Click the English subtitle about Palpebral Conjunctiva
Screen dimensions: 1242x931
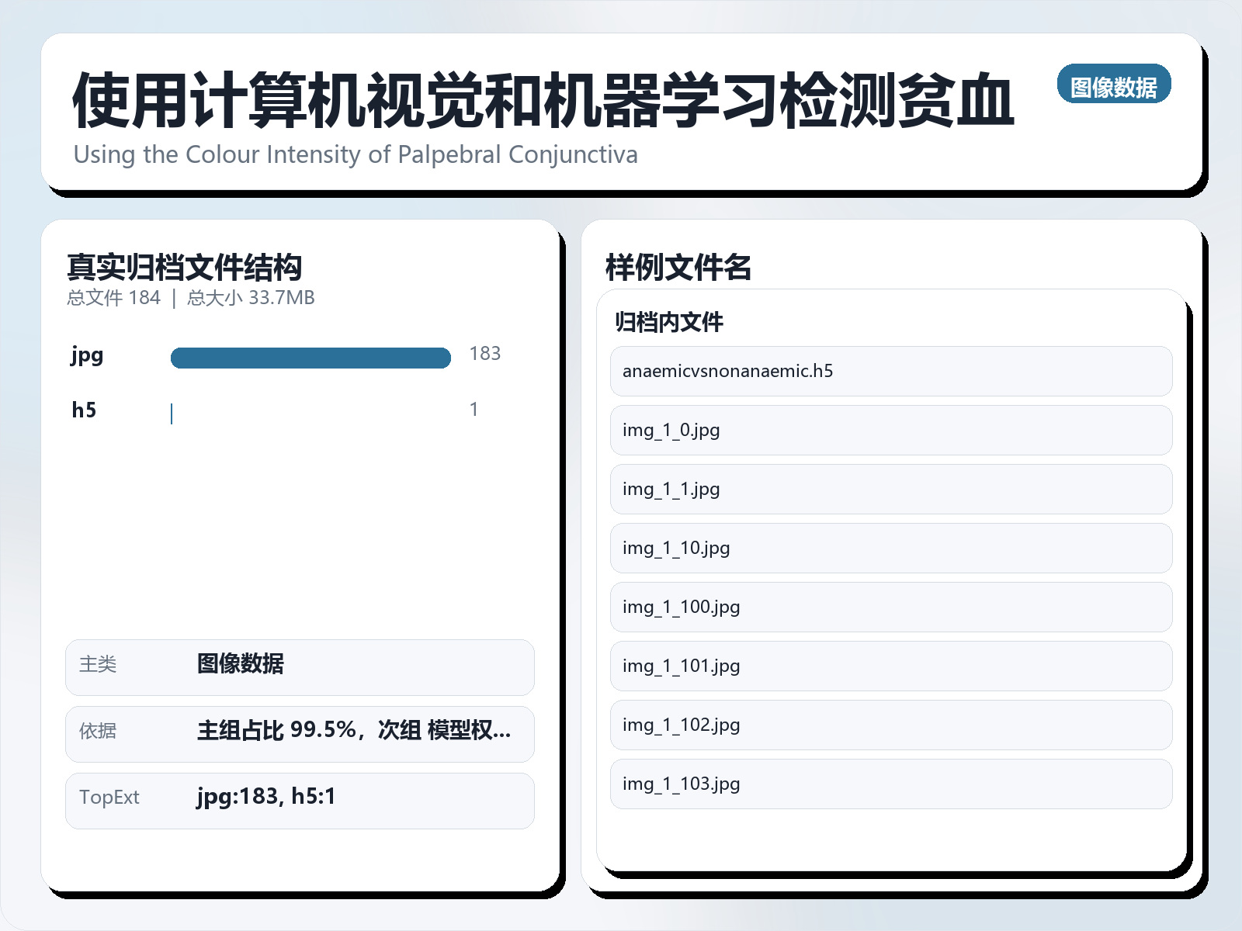pyautogui.click(x=356, y=154)
